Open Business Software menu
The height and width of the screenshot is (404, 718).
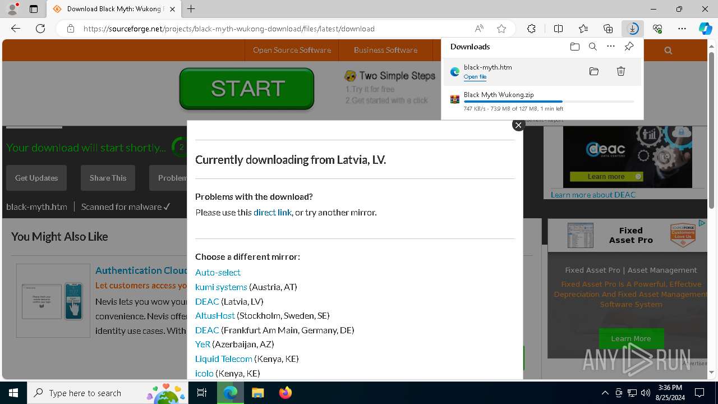385,50
